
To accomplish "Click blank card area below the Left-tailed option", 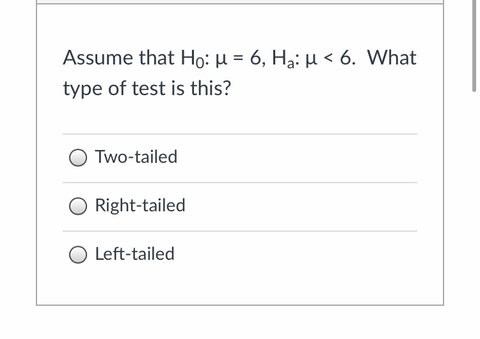I will [x=240, y=287].
